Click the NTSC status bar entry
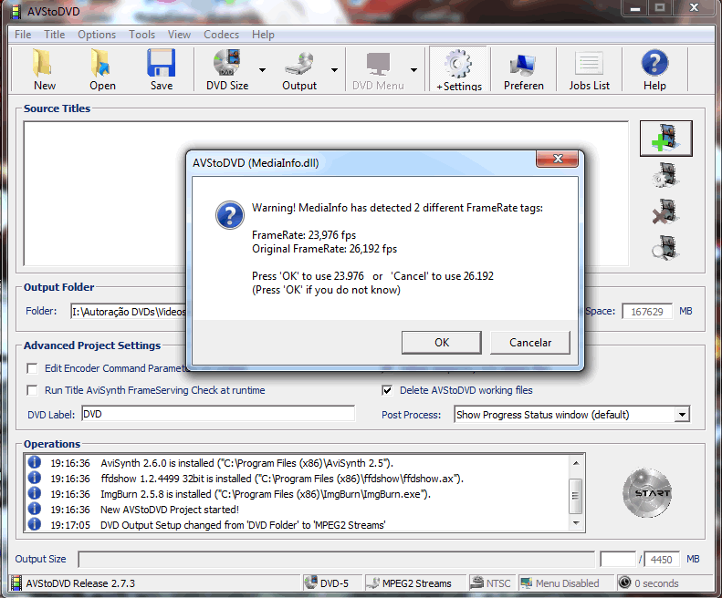 (x=491, y=583)
